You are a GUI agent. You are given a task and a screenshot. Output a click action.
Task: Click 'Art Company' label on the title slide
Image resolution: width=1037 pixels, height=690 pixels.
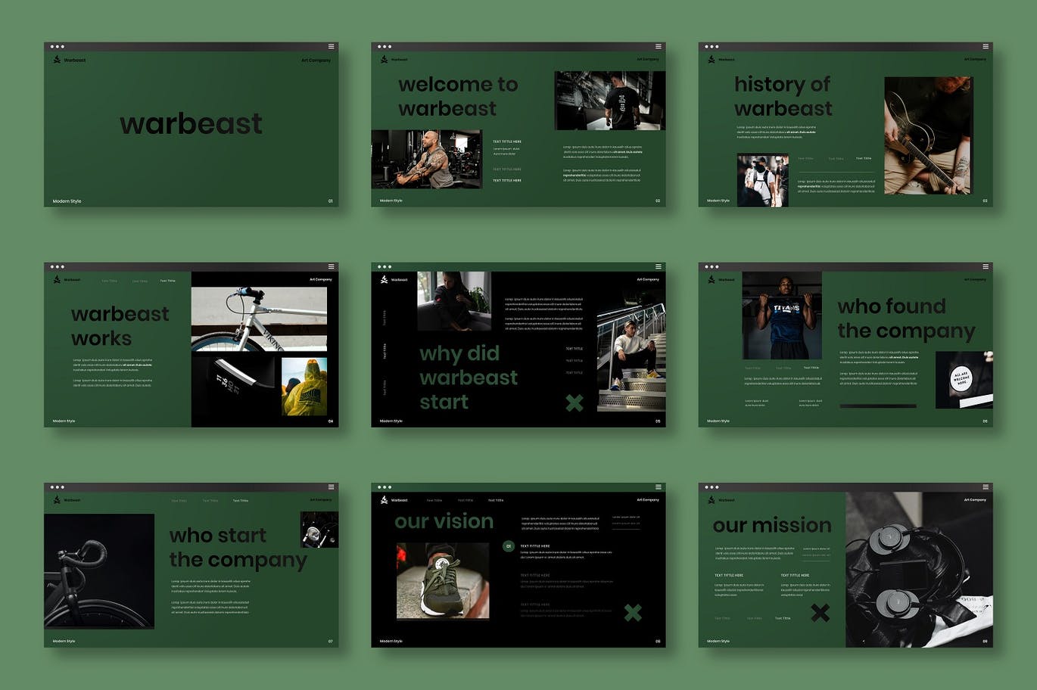tap(316, 60)
